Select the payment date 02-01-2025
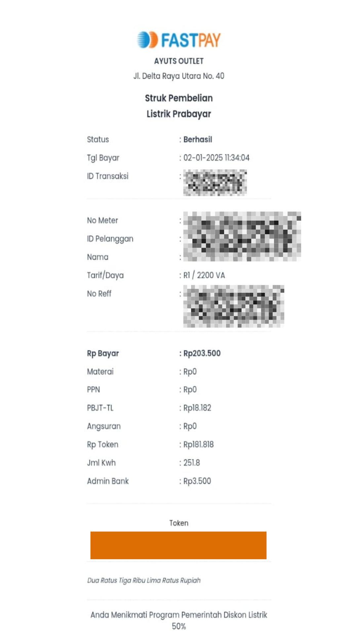 216,158
